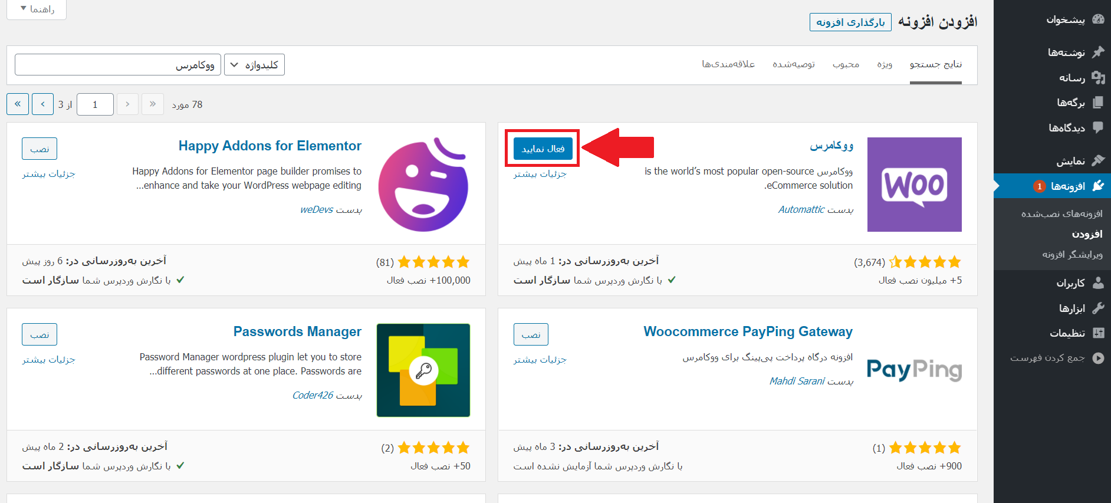Click the بارگذاری افزونه upload button

click(850, 22)
